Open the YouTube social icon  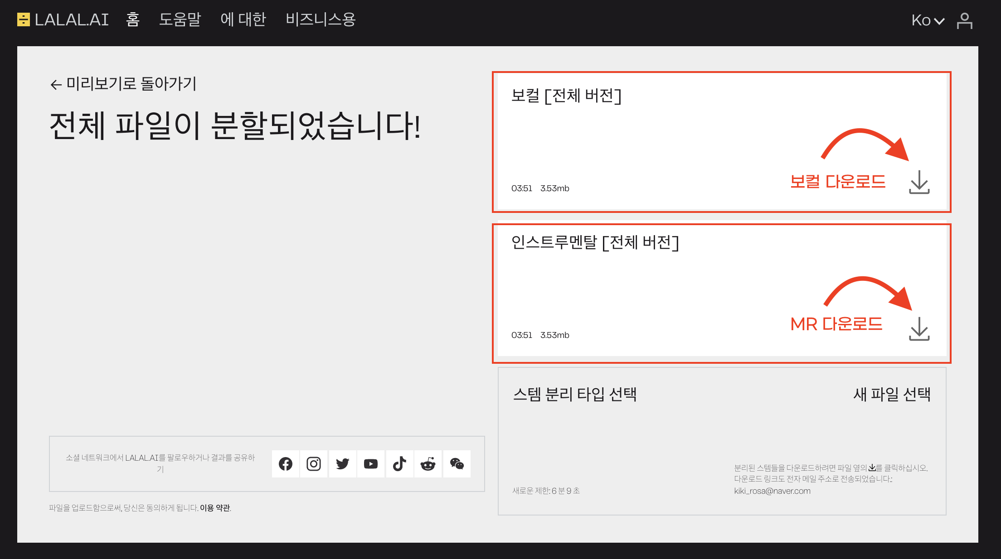(x=371, y=464)
